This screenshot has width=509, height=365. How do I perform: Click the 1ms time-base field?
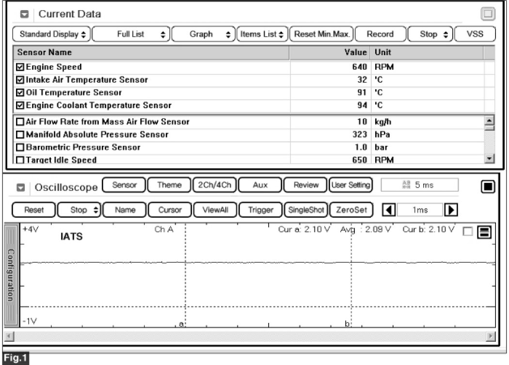(420, 210)
